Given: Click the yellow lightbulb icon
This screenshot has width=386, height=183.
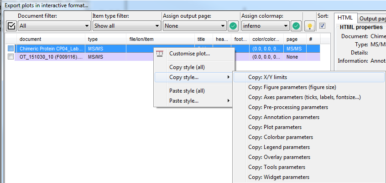Looking at the screenshot, I should point(309,26).
